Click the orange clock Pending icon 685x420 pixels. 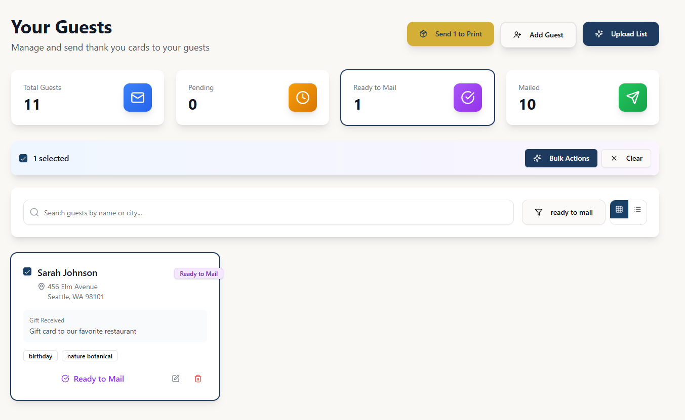303,98
